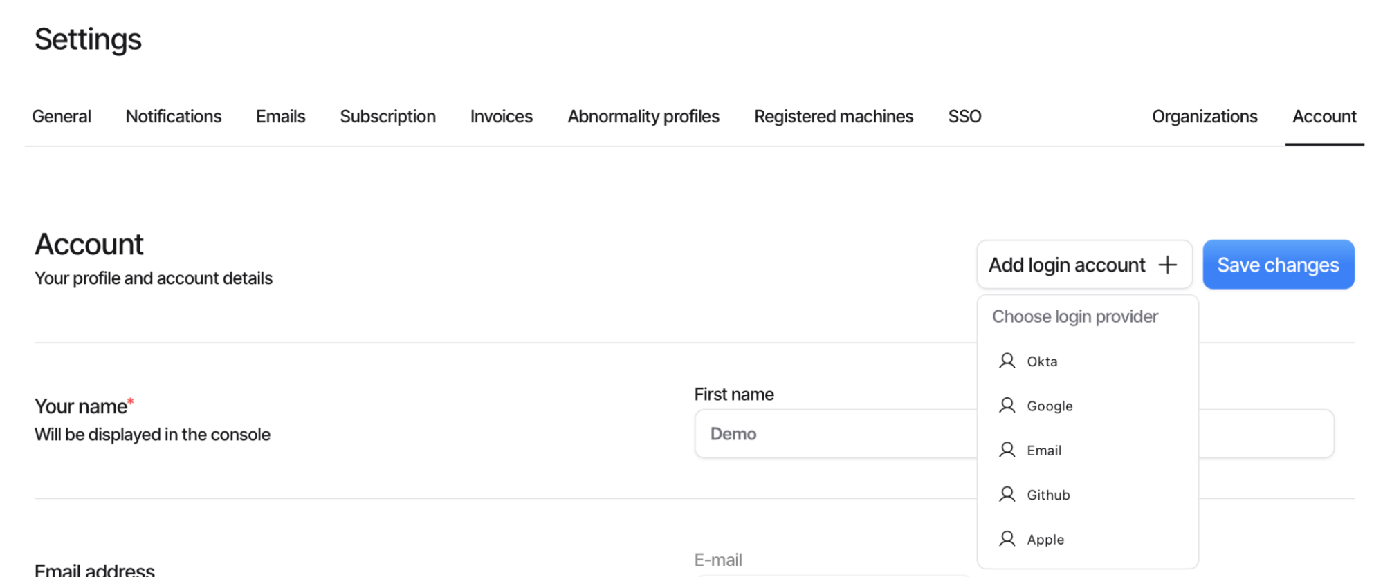1383x577 pixels.
Task: Choose Okta as login provider
Action: 1042,361
